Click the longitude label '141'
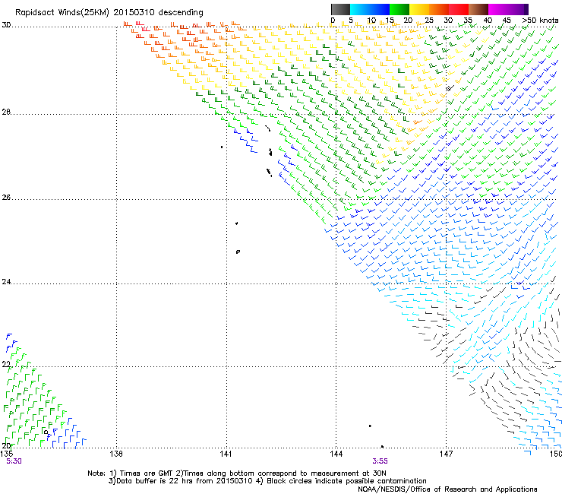Screen dimensions: 562x494 [x=226, y=454]
